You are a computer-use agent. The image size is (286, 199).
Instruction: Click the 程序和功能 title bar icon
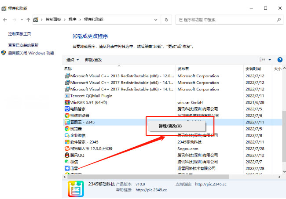pyautogui.click(x=4, y=8)
